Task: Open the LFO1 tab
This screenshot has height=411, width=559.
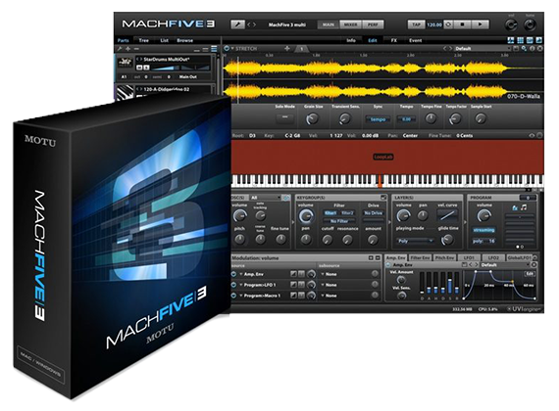Action: [469, 257]
